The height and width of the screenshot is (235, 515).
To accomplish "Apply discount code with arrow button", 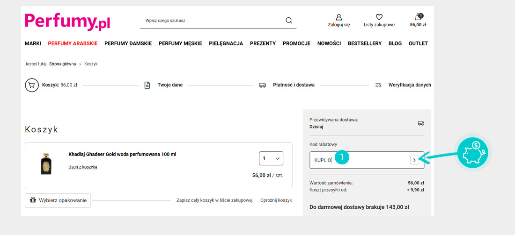I will tap(414, 160).
